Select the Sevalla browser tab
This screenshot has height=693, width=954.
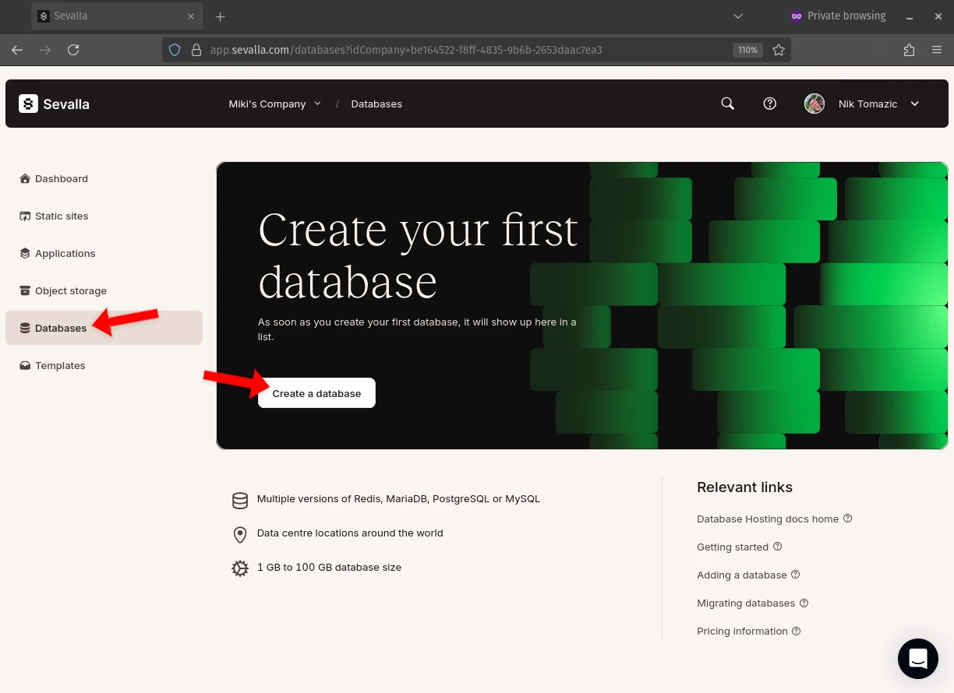(x=94, y=16)
